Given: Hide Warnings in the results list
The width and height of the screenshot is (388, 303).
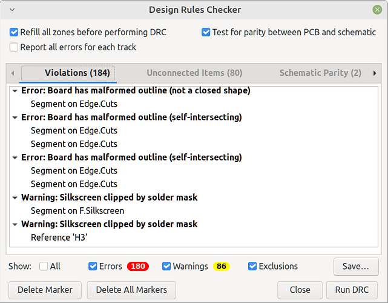Looking at the screenshot, I should (166, 266).
